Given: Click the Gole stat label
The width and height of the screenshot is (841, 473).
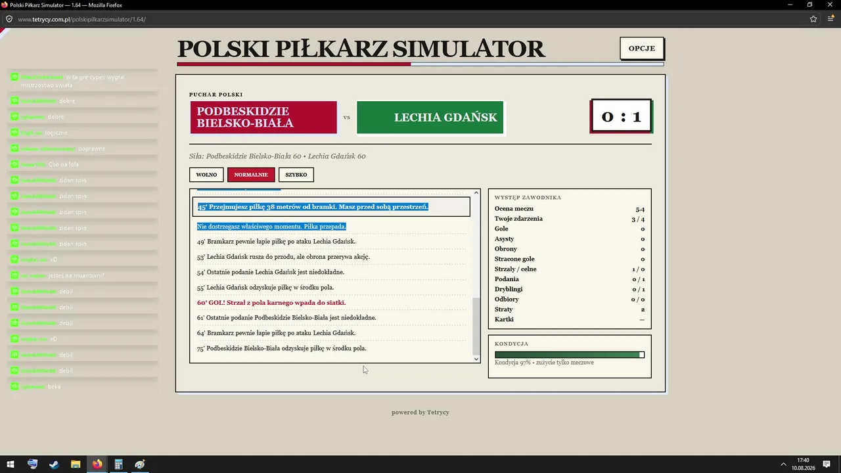Looking at the screenshot, I should point(501,229).
